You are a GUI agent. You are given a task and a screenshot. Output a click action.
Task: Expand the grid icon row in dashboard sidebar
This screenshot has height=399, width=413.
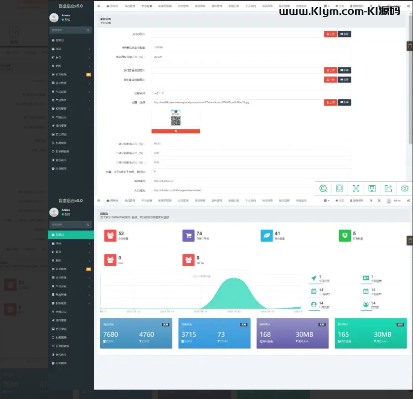click(x=71, y=277)
